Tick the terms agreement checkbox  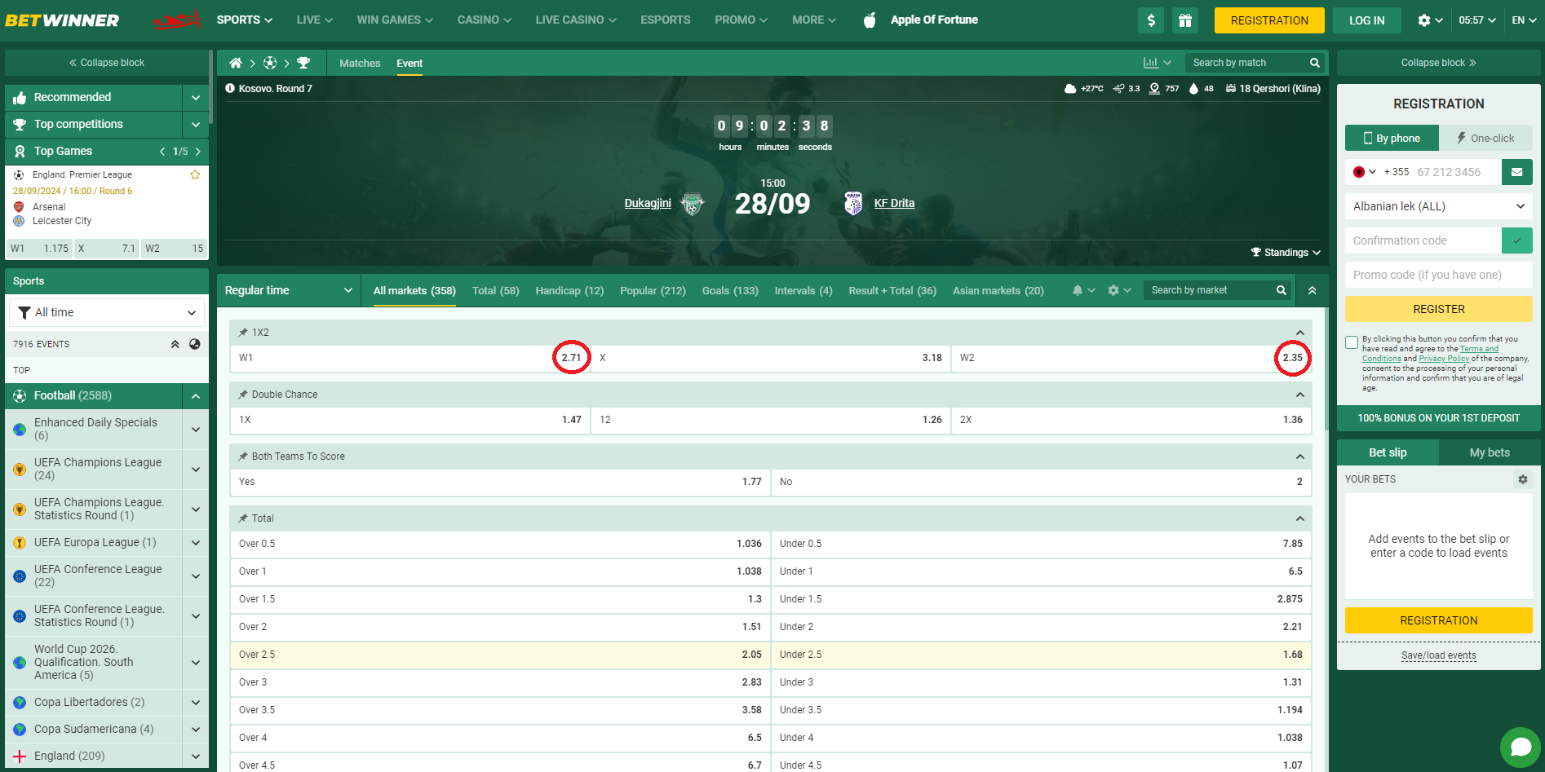click(1352, 342)
